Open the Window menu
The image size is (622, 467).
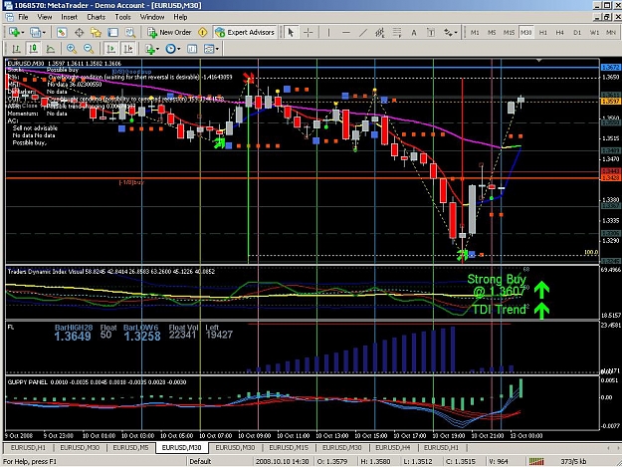(x=152, y=17)
